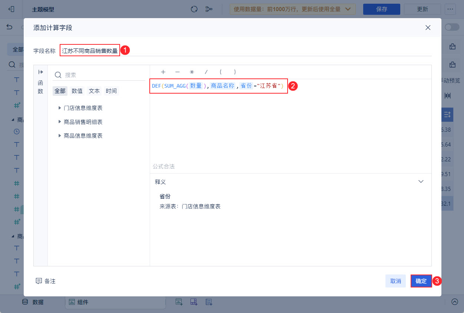Image resolution: width=464 pixels, height=313 pixels.
Task: Expand the 门店信息维度表 tree node
Action: tap(60, 108)
